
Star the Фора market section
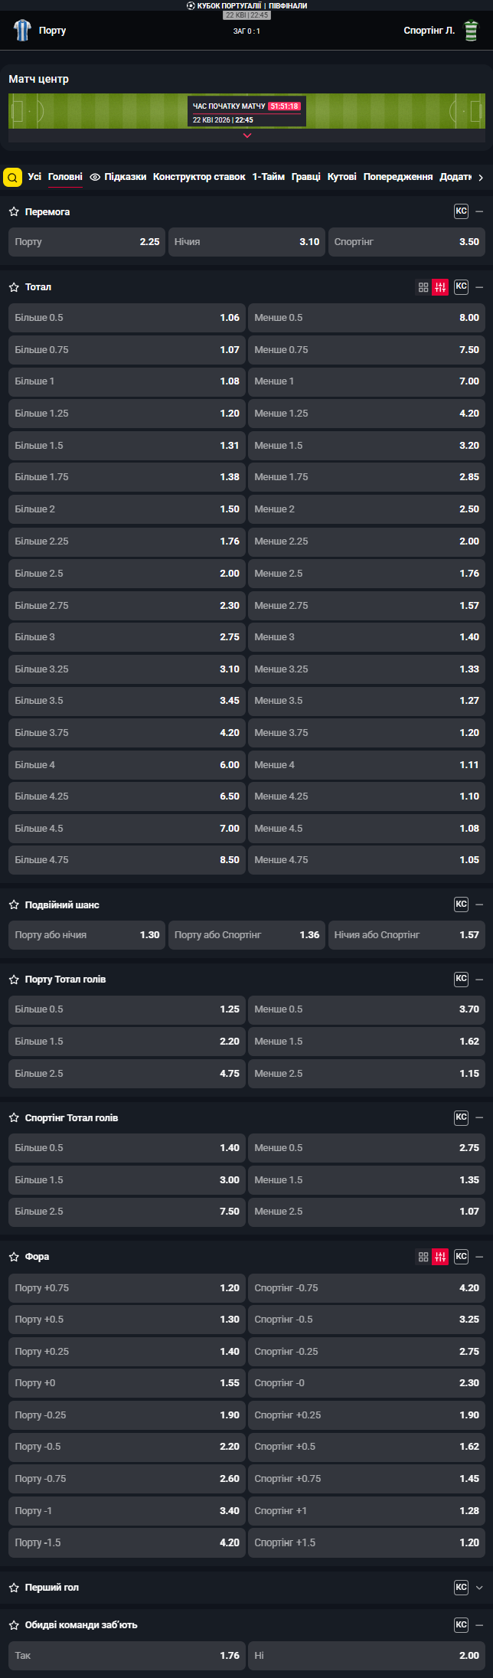tap(14, 1257)
